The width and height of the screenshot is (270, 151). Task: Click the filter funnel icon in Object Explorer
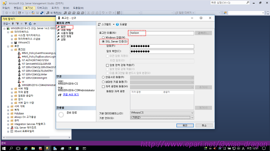[26, 24]
